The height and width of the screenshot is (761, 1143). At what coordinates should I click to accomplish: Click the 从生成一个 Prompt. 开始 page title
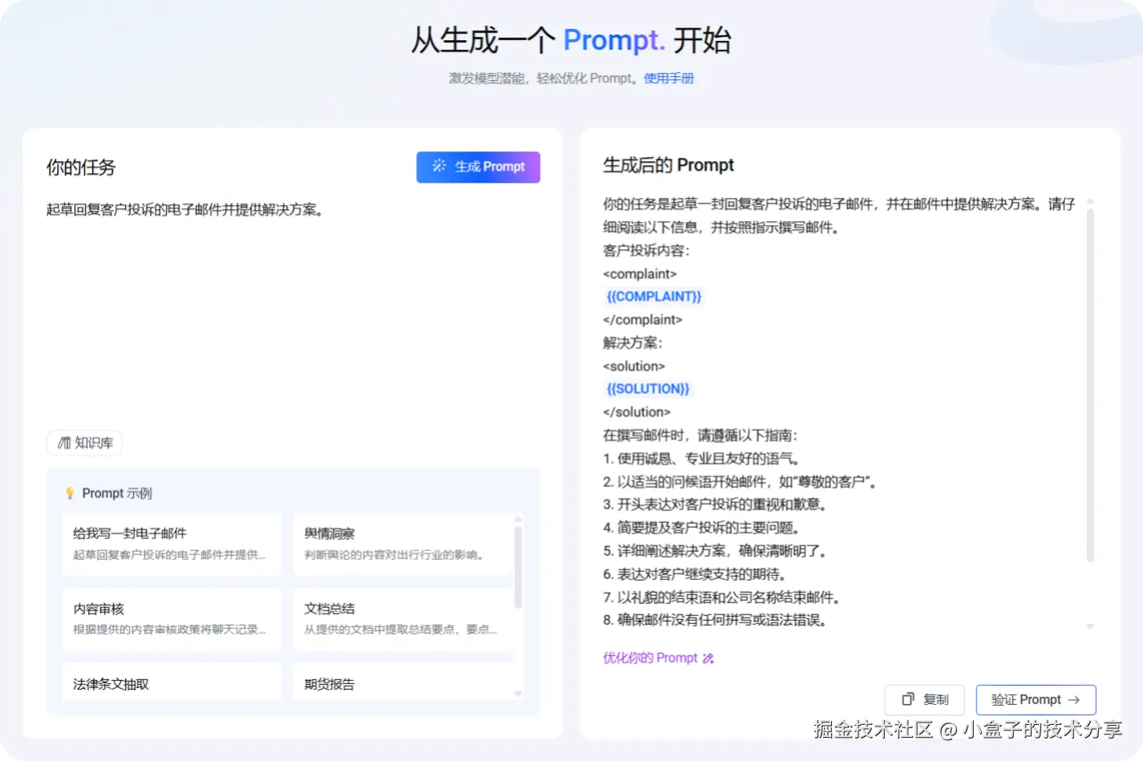[x=571, y=40]
